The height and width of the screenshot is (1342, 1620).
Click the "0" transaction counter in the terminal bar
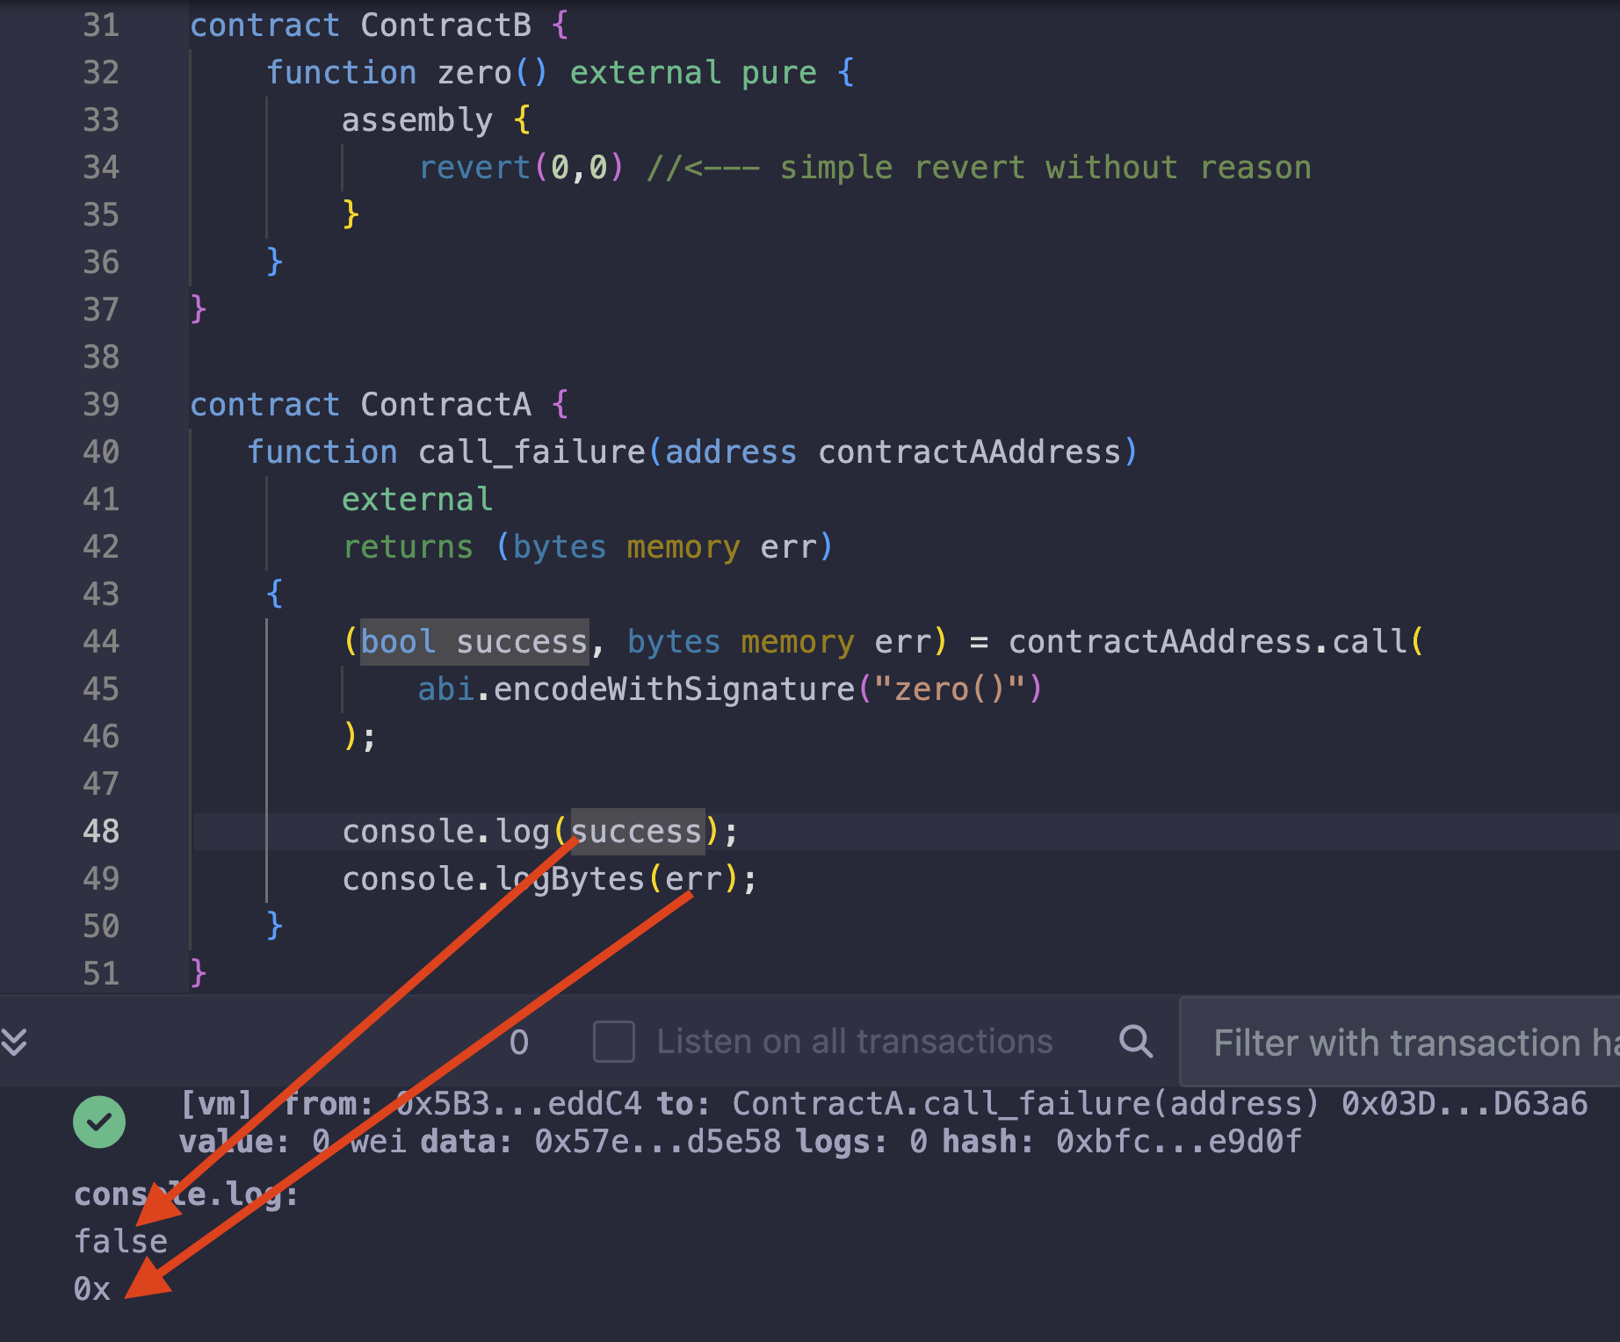[518, 1042]
